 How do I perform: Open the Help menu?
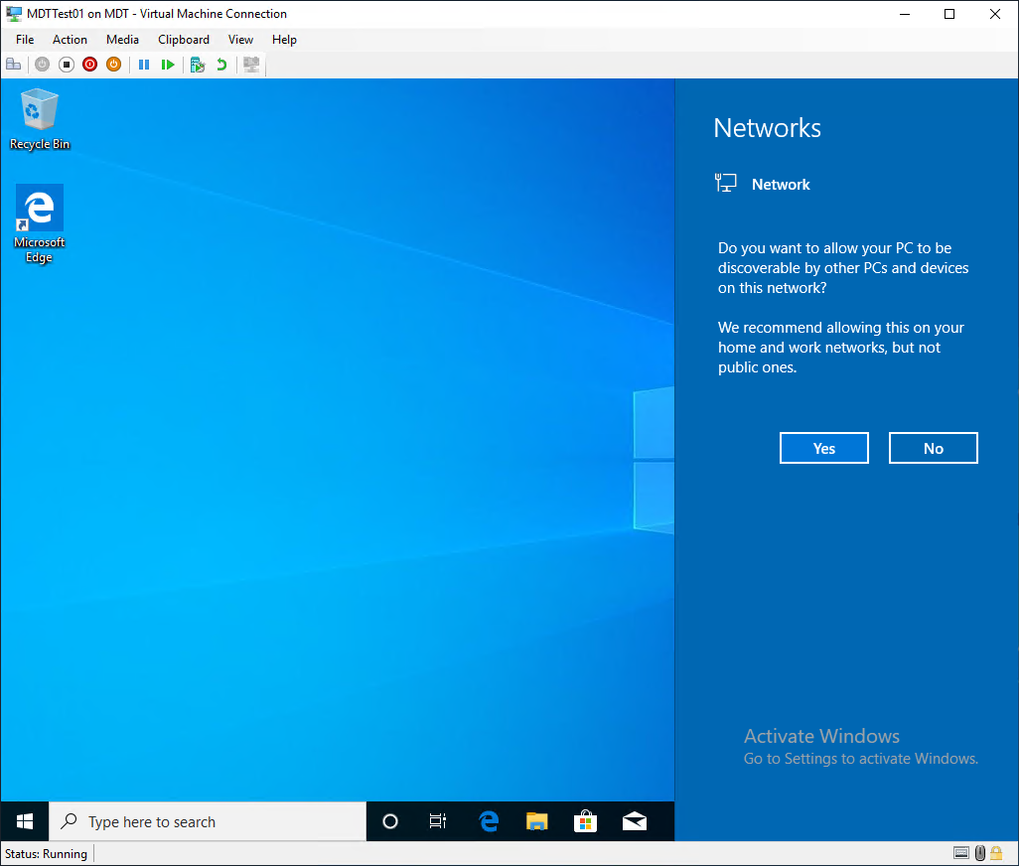[284, 40]
